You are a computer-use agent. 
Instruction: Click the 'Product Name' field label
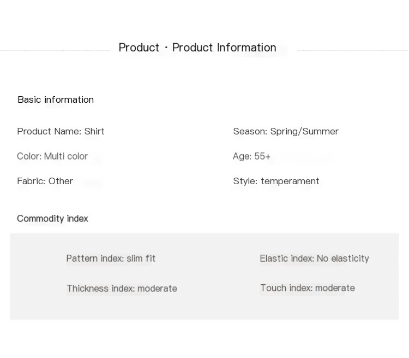coord(49,131)
